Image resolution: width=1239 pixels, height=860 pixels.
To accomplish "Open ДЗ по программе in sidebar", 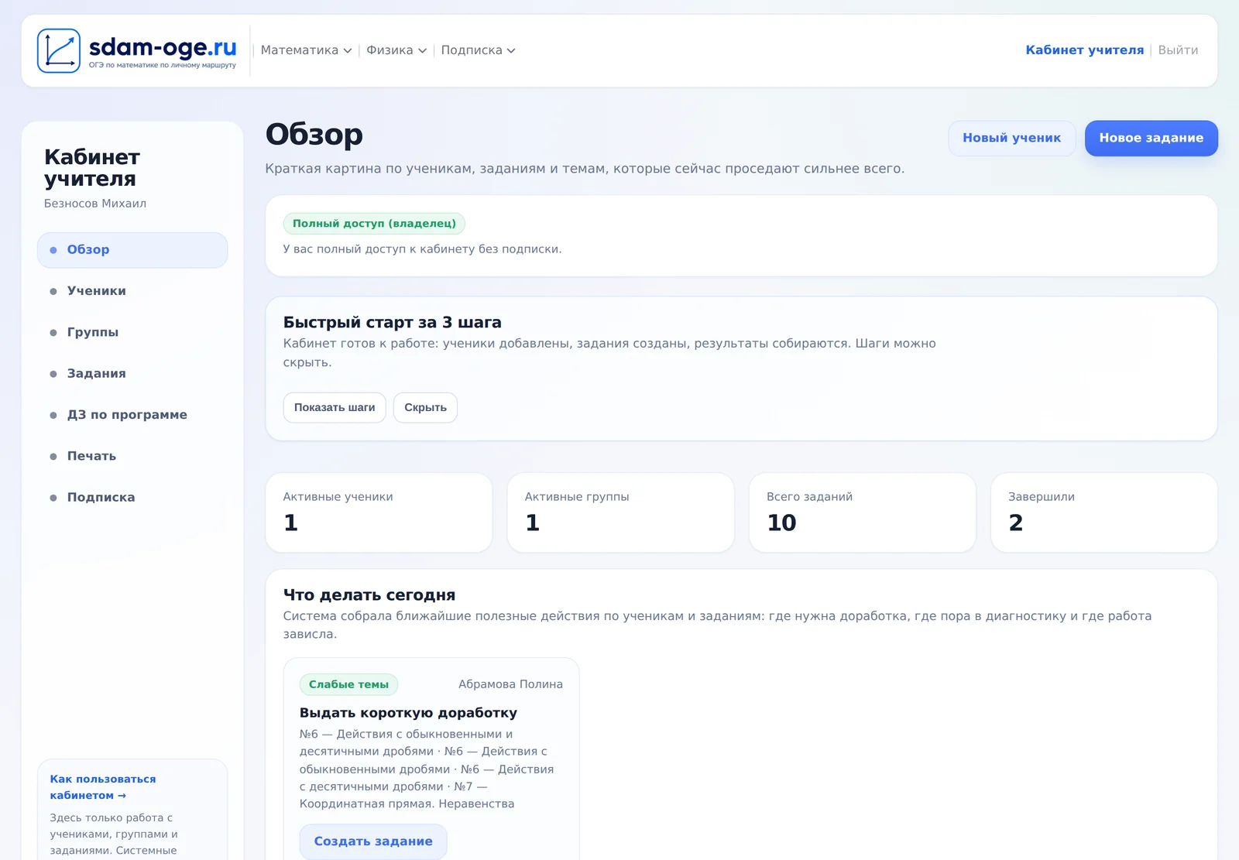I will 132,415.
